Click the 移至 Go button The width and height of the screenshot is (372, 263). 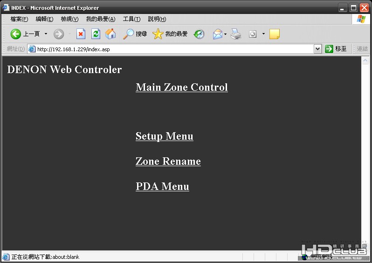pyautogui.click(x=336, y=49)
